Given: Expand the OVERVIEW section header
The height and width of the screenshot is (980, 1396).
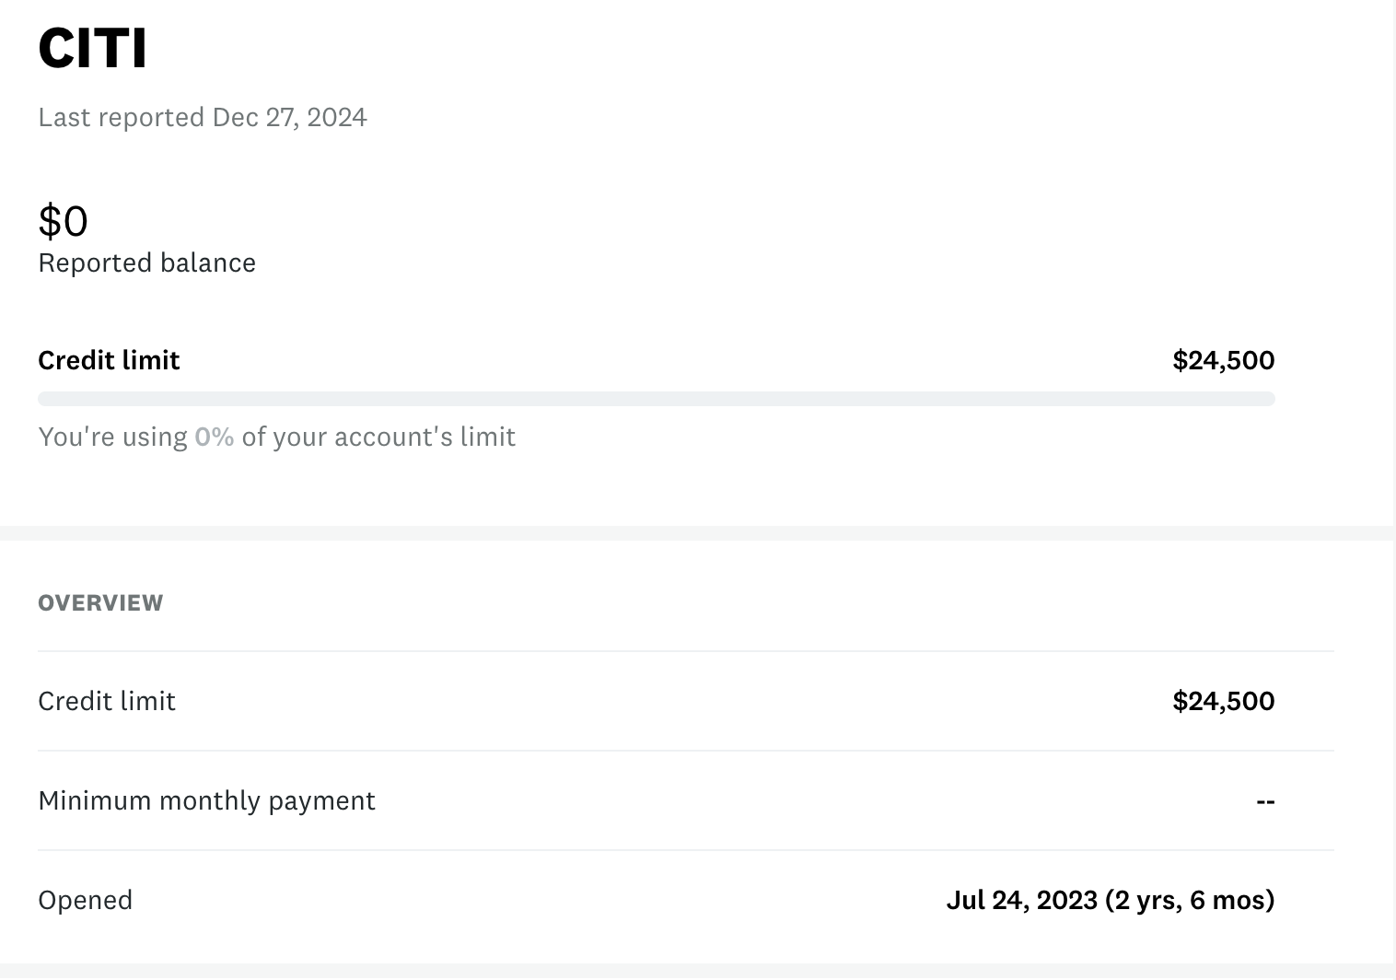Looking at the screenshot, I should pos(100,602).
